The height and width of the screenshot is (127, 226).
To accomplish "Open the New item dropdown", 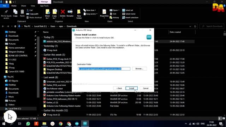I will tap(89, 10).
